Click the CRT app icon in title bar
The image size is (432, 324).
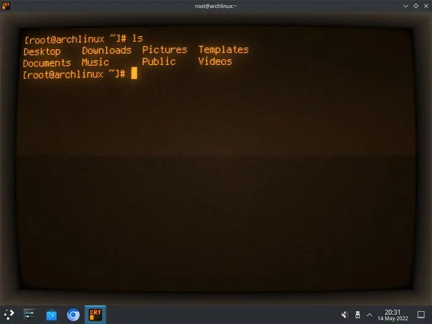click(x=6, y=6)
